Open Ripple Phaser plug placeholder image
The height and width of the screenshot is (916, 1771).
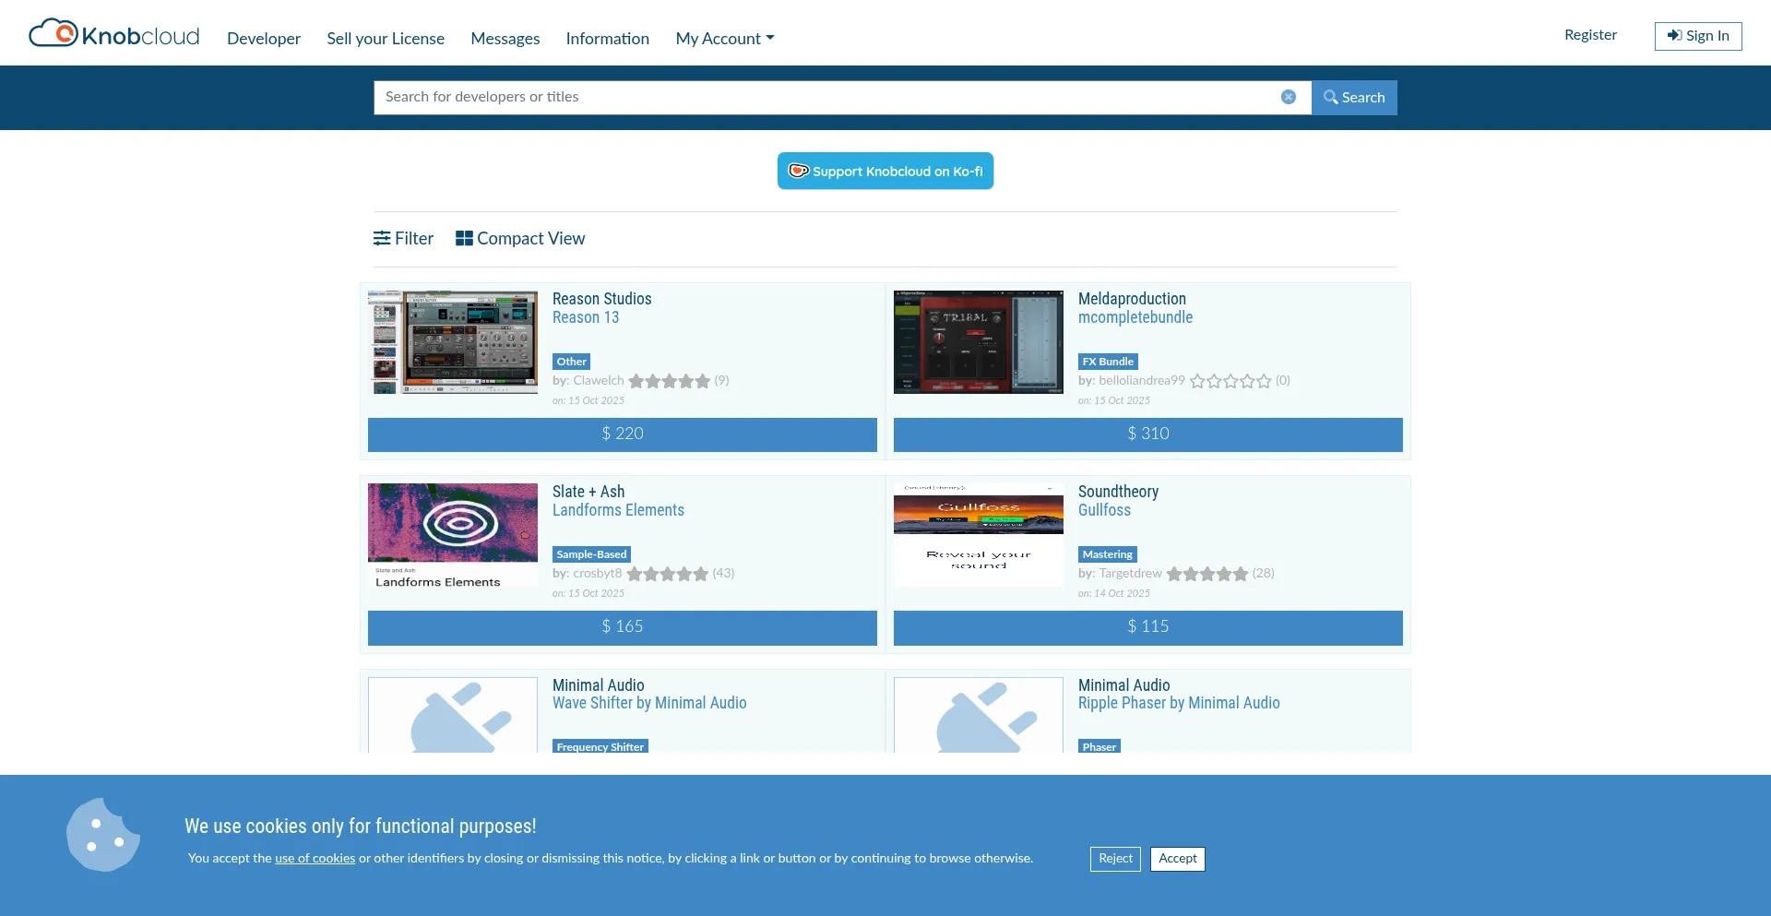(978, 716)
